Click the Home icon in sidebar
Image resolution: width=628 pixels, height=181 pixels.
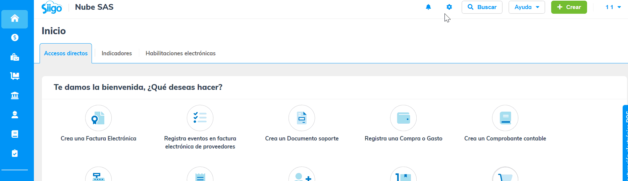point(15,19)
